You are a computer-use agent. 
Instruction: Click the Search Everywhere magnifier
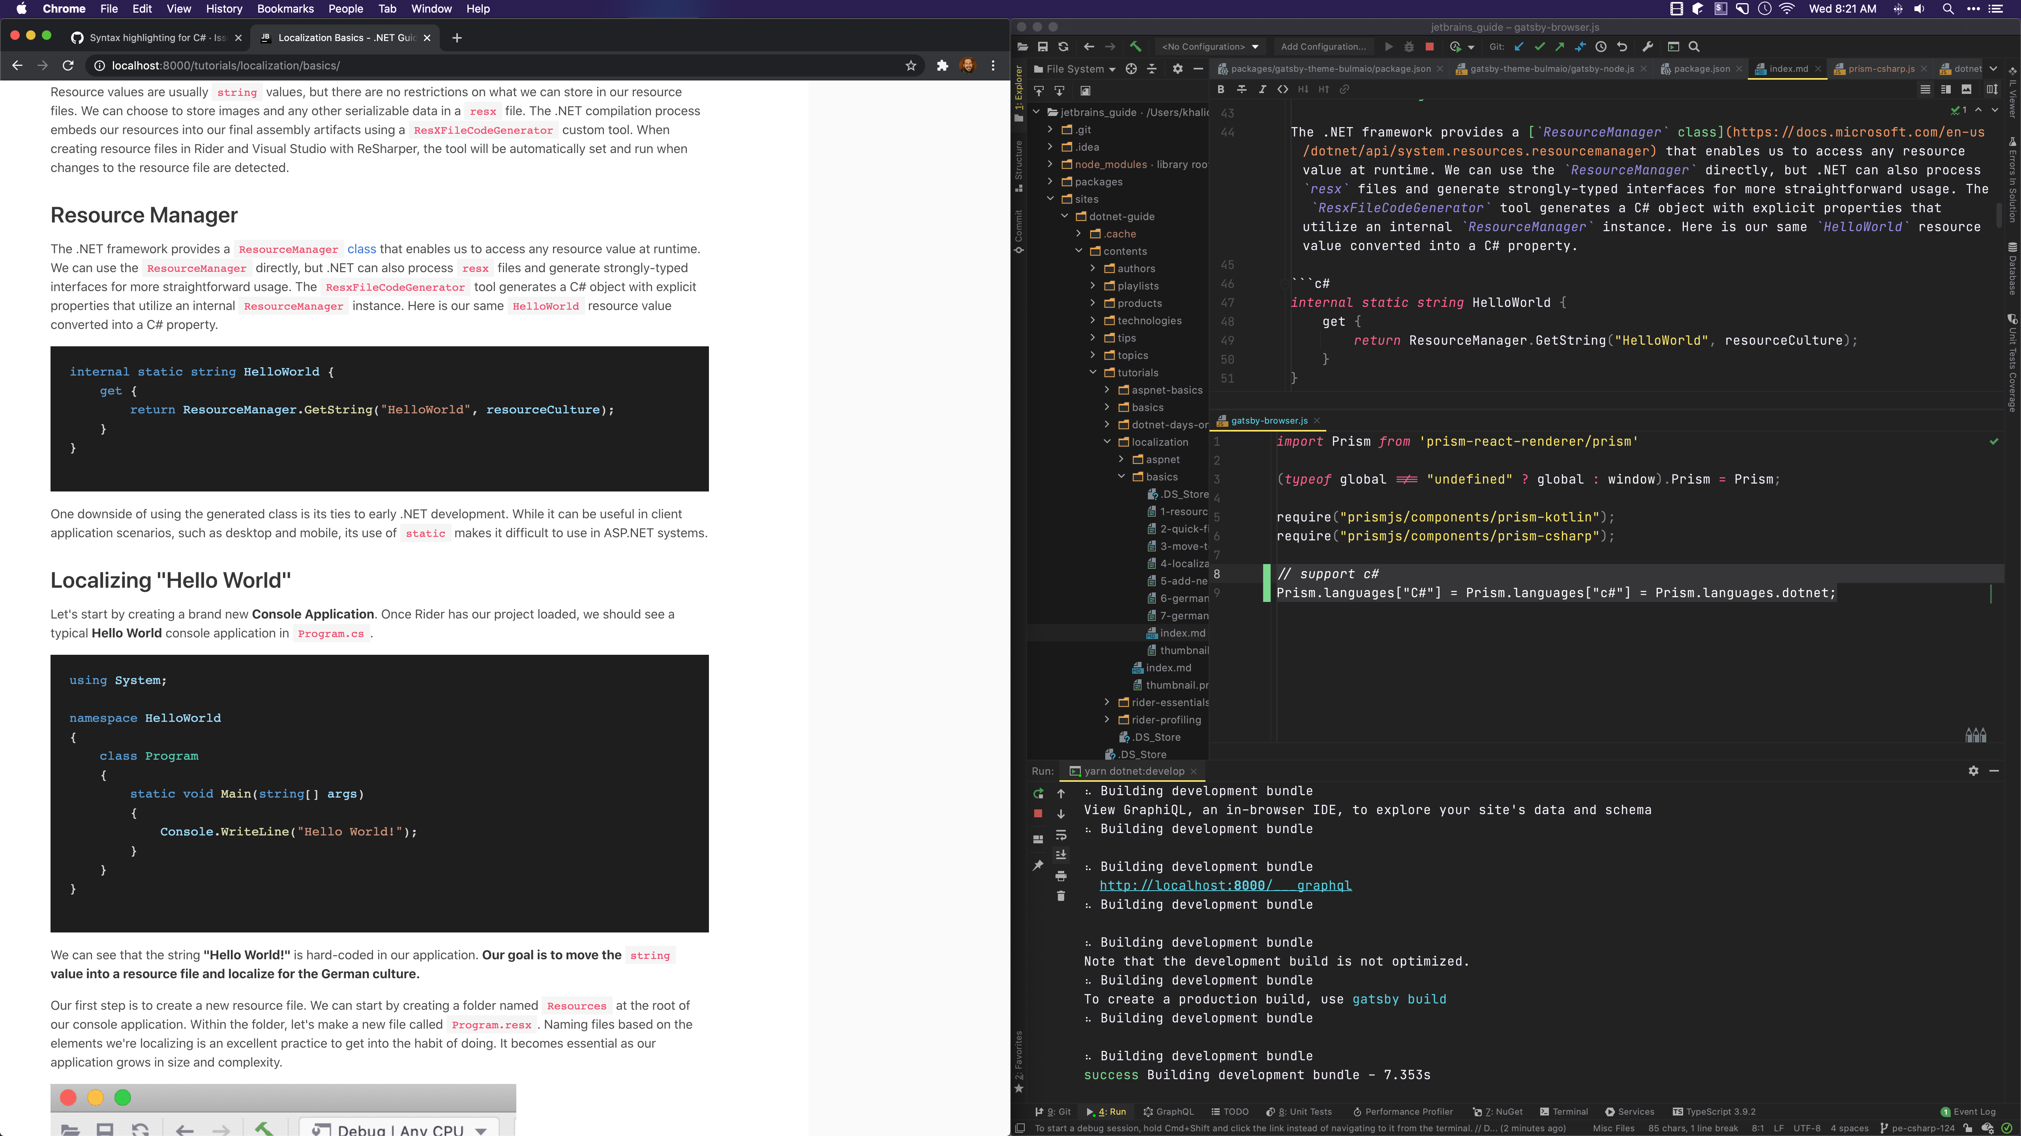coord(1694,46)
